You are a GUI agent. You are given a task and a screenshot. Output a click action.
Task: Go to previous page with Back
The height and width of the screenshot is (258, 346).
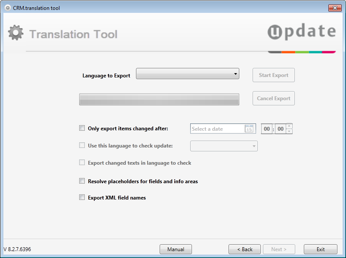(x=244, y=249)
